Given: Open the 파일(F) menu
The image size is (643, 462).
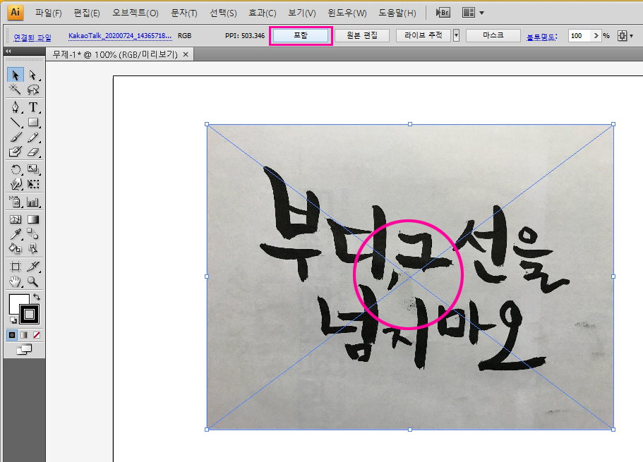Looking at the screenshot, I should 49,13.
